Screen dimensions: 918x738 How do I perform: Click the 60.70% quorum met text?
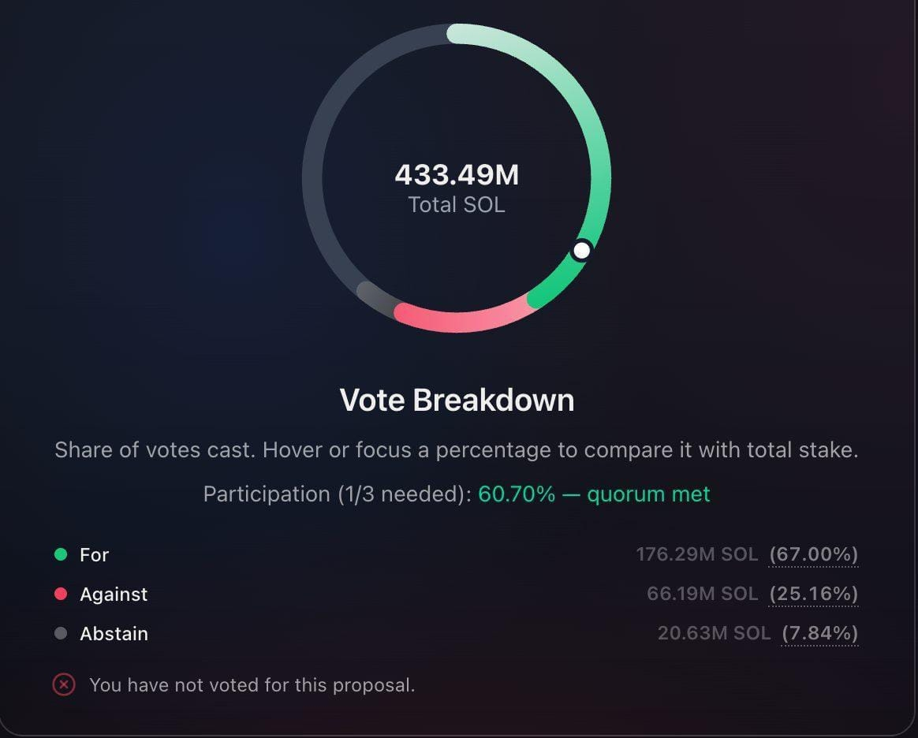click(594, 494)
